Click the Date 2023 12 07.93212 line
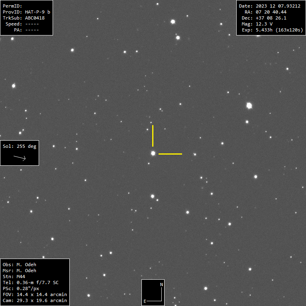The height and width of the screenshot is (306, 306). coord(269,6)
